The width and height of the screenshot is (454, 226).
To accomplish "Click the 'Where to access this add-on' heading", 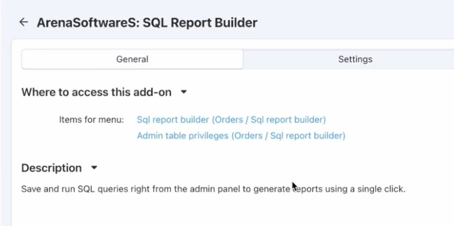I will point(96,92).
